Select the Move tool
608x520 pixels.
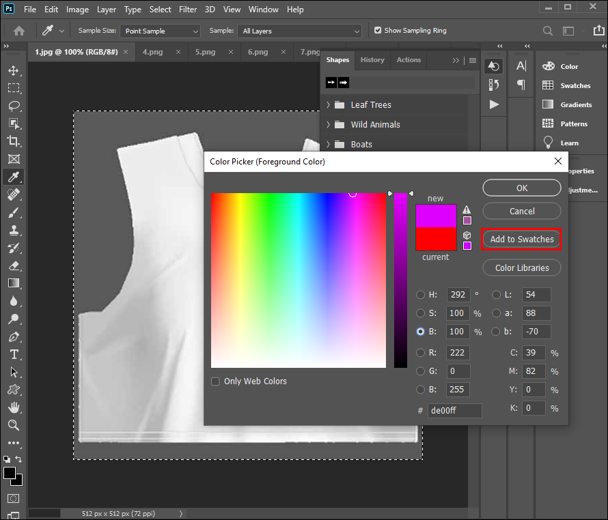coord(14,70)
